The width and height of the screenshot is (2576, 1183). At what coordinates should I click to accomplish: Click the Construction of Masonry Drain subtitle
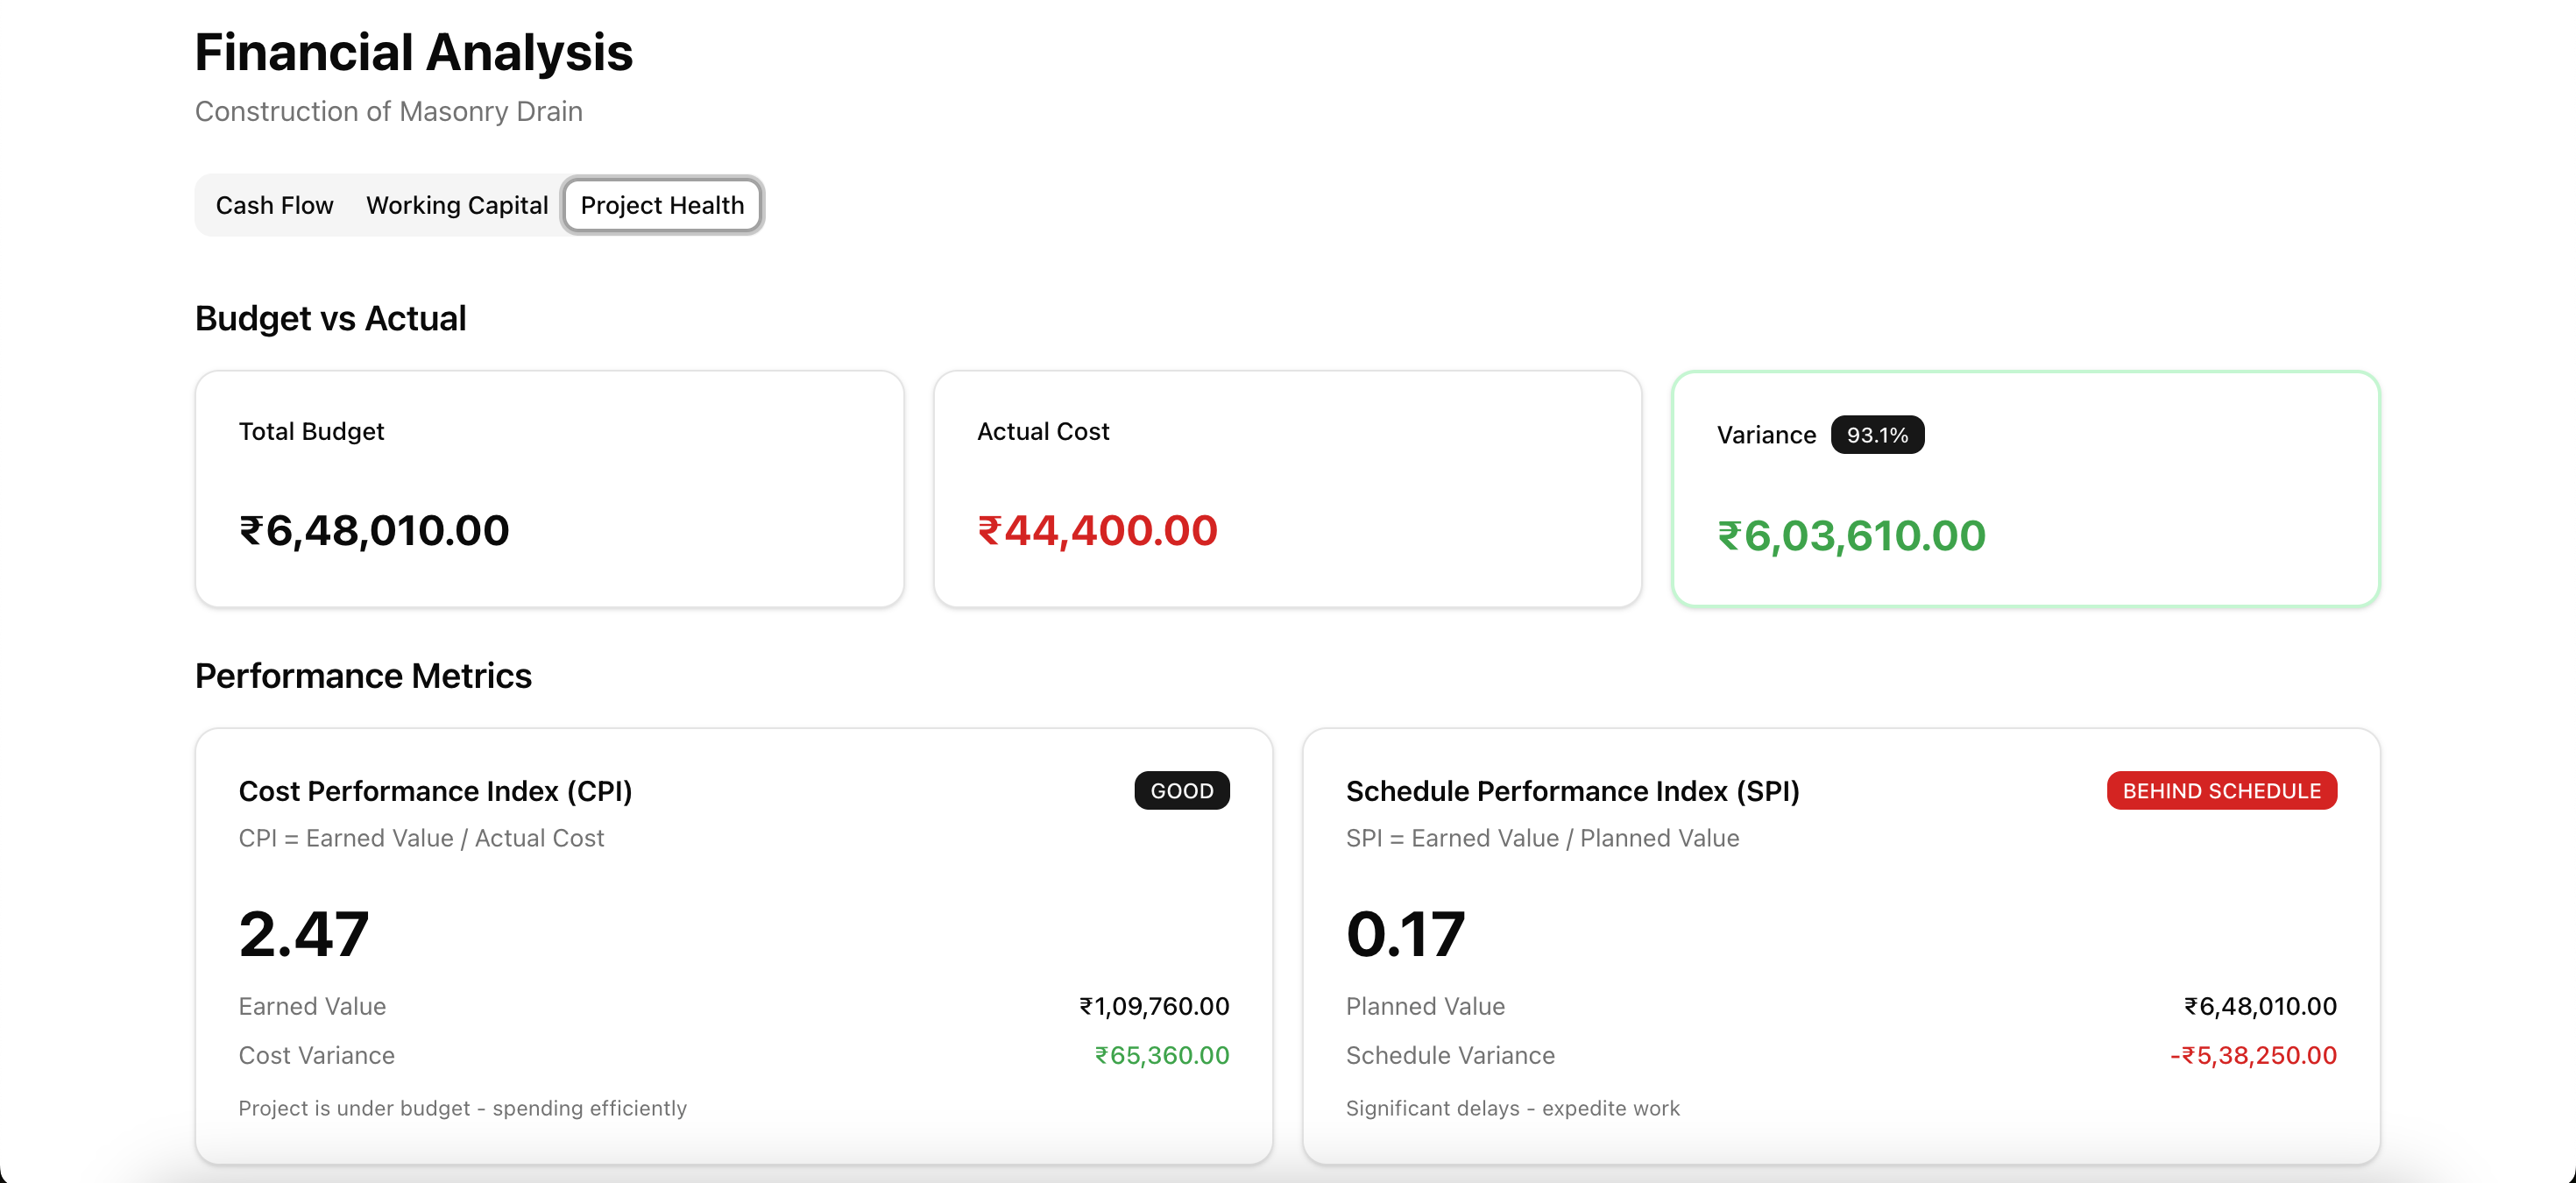tap(388, 111)
